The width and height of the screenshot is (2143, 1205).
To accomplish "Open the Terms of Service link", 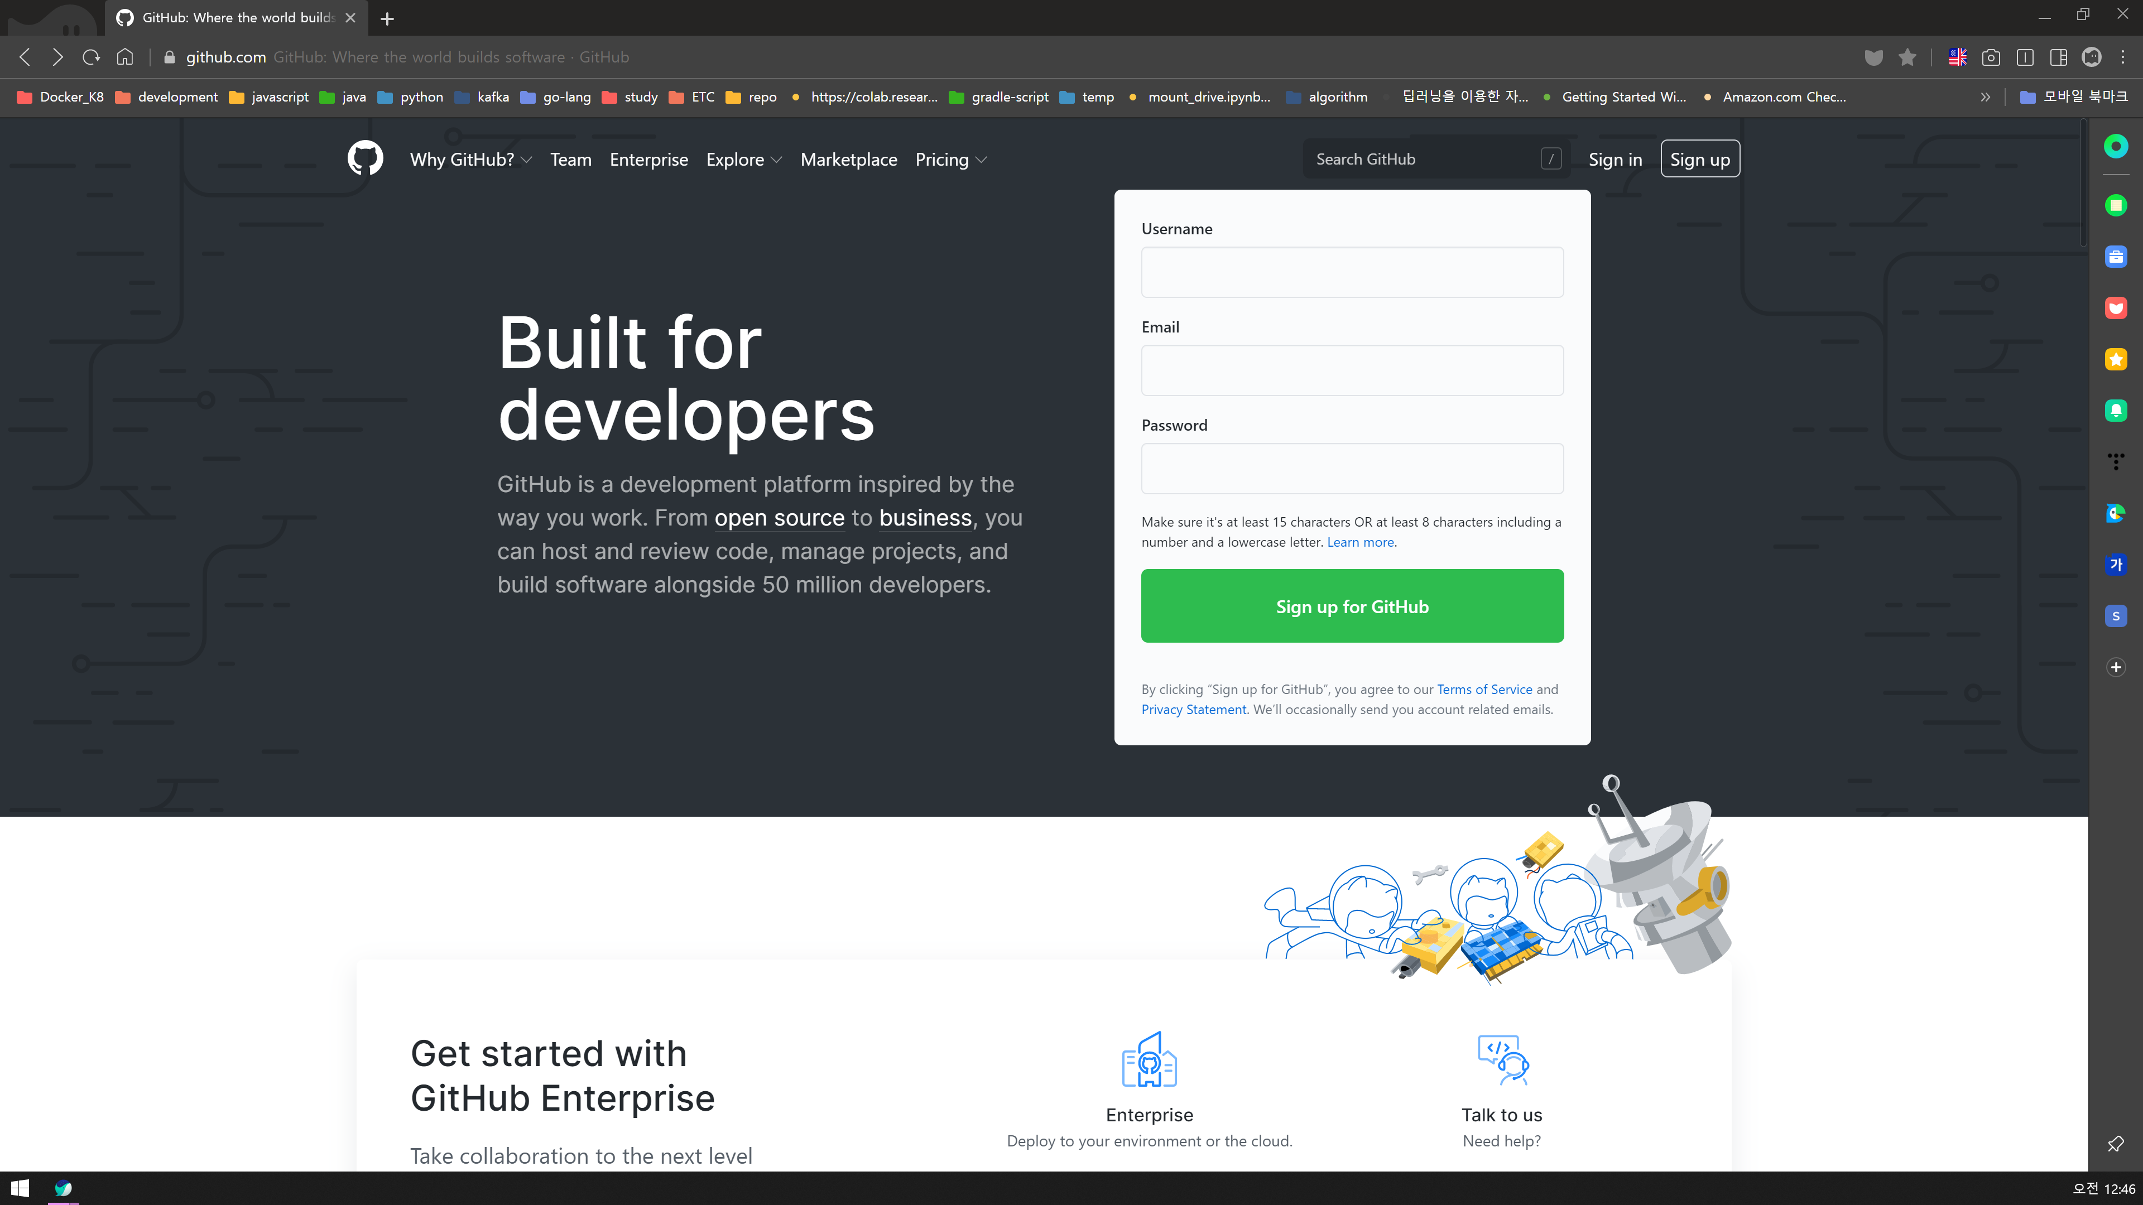I will click(x=1484, y=688).
